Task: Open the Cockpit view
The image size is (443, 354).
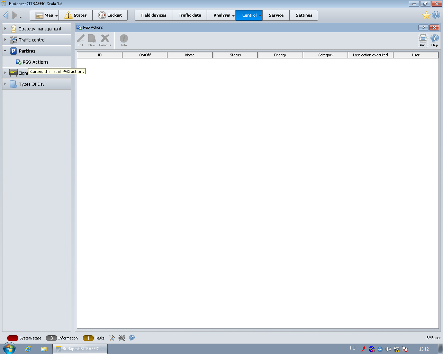Action: point(110,15)
